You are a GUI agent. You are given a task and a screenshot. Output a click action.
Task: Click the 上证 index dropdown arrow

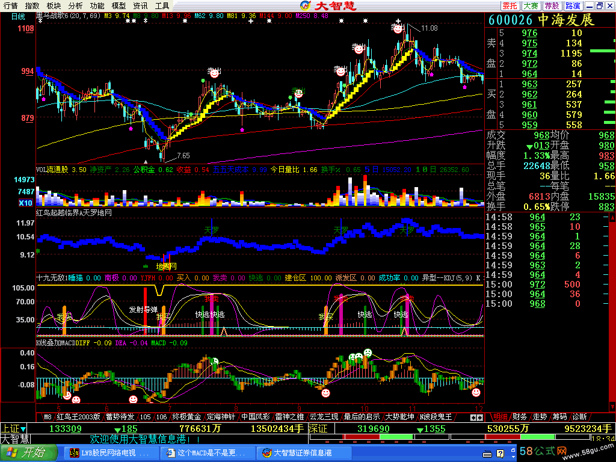pyautogui.click(x=23, y=429)
